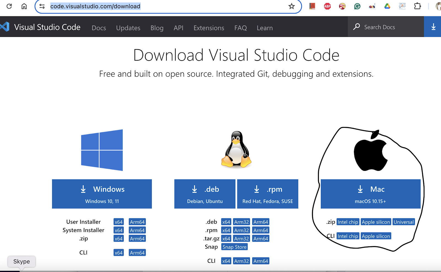Open the Snap Store link
The image size is (441, 272).
pos(235,247)
